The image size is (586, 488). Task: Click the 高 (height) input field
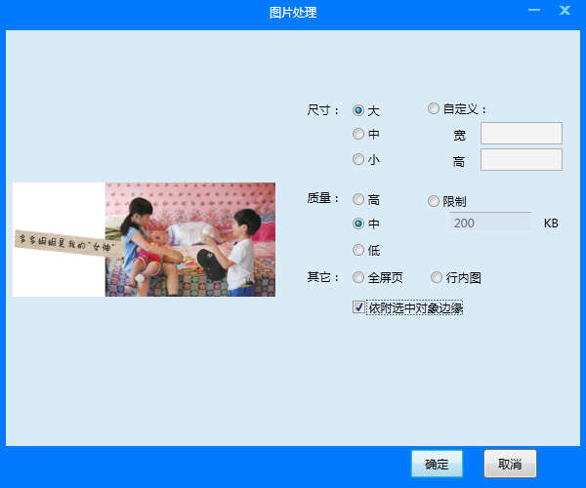click(x=521, y=160)
